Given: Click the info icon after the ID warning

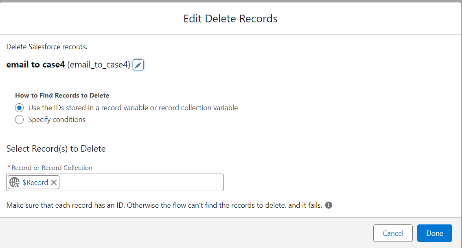Looking at the screenshot, I should [x=328, y=205].
